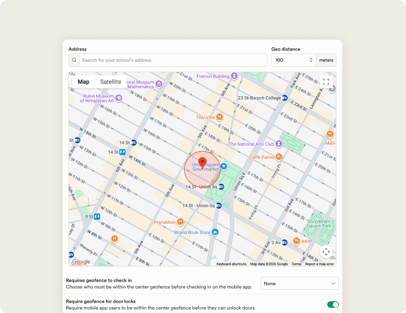Click Report a map error link
This screenshot has height=313, width=406.
pos(319,264)
